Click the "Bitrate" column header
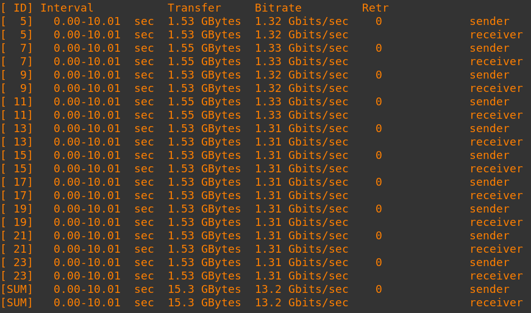This screenshot has height=313, width=531. tap(278, 8)
